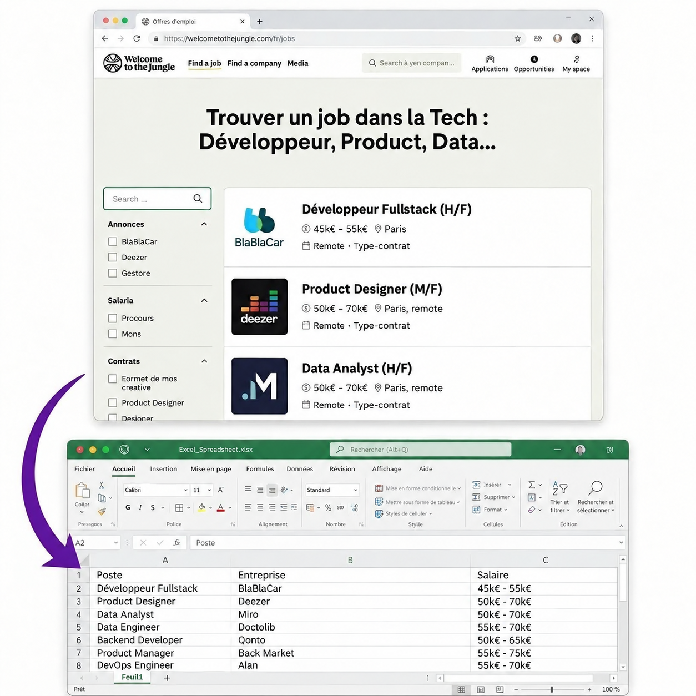Switch to the Révision ribbon tab
Viewport: 696px width, 696px height.
pos(342,469)
